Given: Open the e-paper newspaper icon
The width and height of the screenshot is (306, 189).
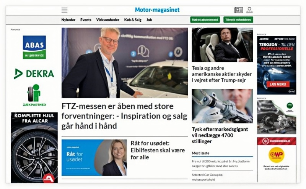Looking at the screenshot, I should (238, 10).
